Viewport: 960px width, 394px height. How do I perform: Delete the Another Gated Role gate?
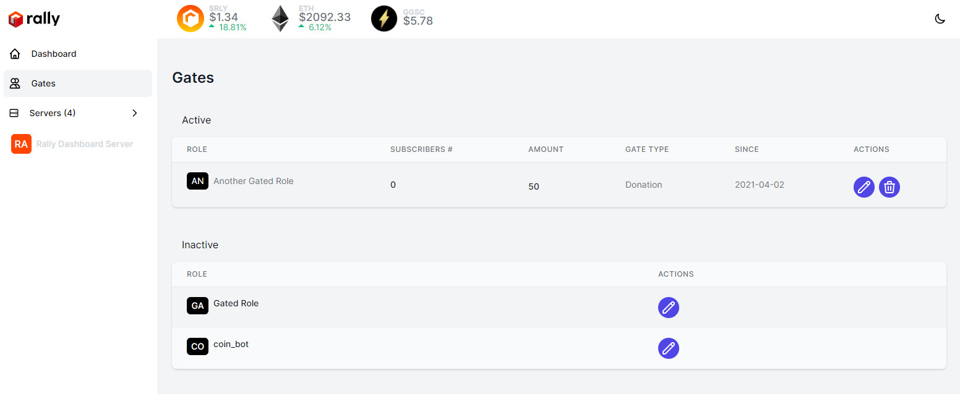coord(889,187)
